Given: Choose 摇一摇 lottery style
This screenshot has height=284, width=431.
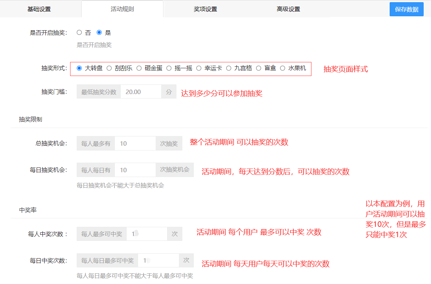Looking at the screenshot, I should pos(169,68).
